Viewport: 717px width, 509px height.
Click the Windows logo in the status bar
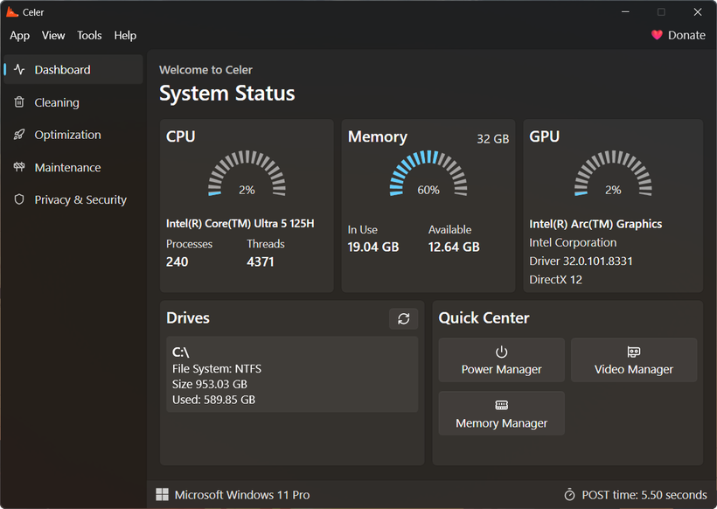tap(162, 494)
